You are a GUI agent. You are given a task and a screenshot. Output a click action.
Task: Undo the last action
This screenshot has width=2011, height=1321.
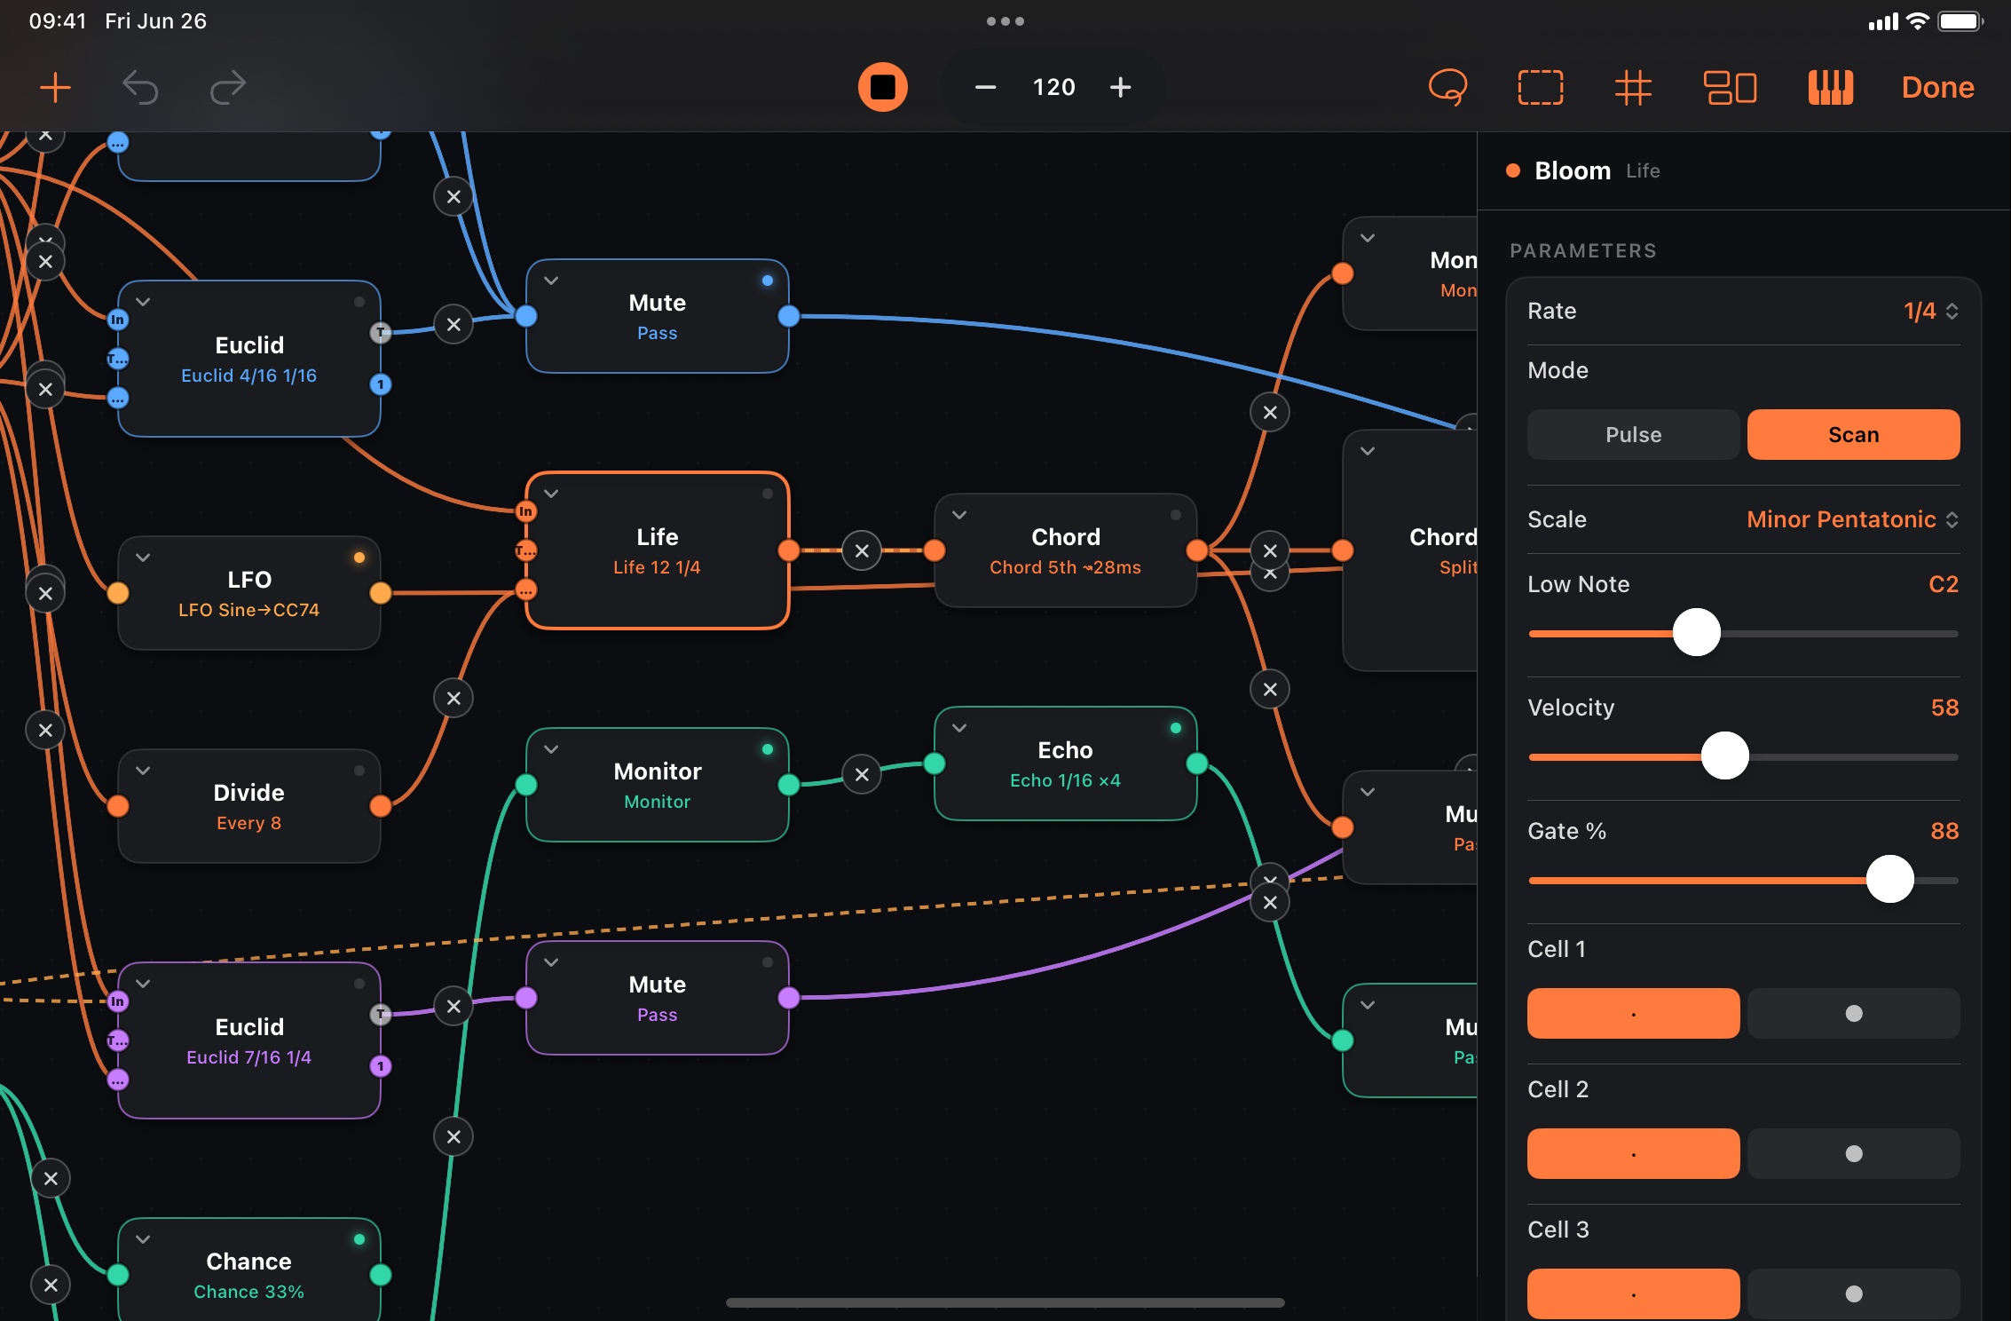pos(140,87)
